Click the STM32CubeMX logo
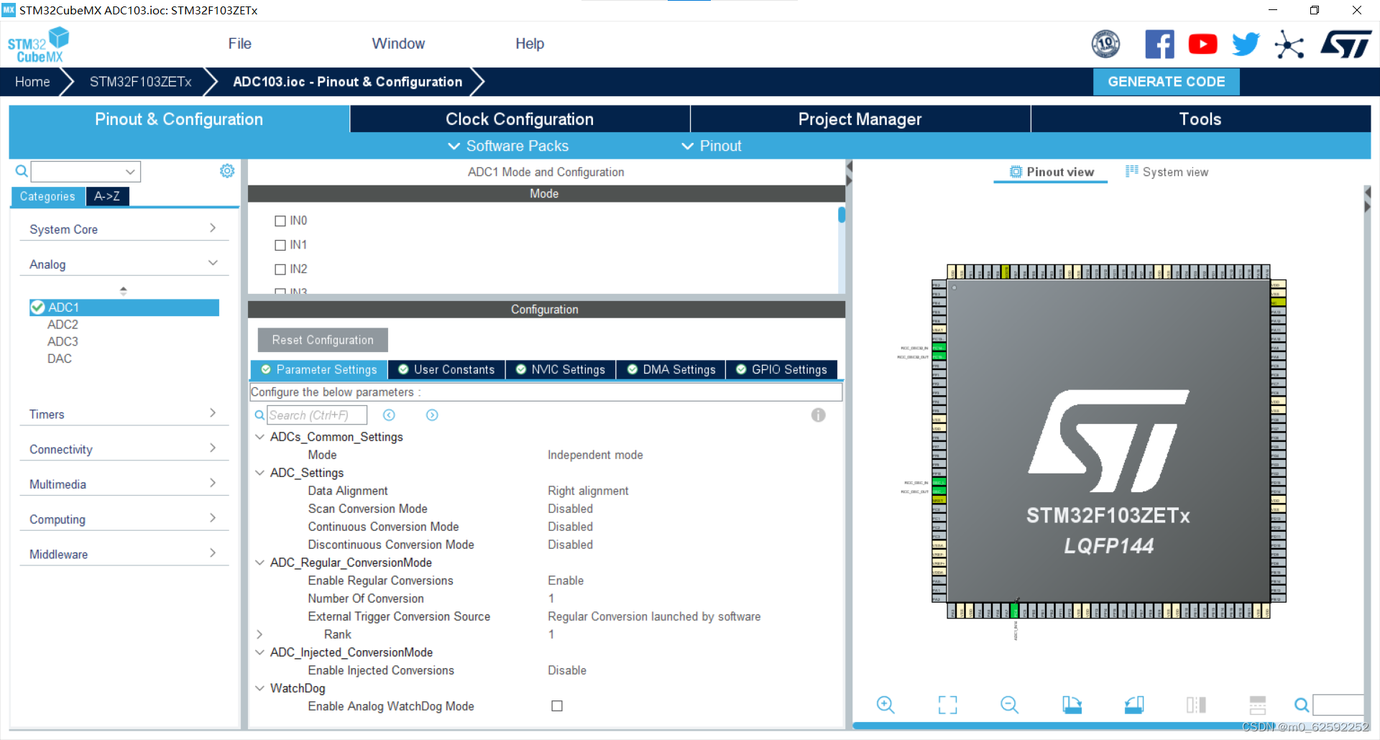 click(x=38, y=45)
